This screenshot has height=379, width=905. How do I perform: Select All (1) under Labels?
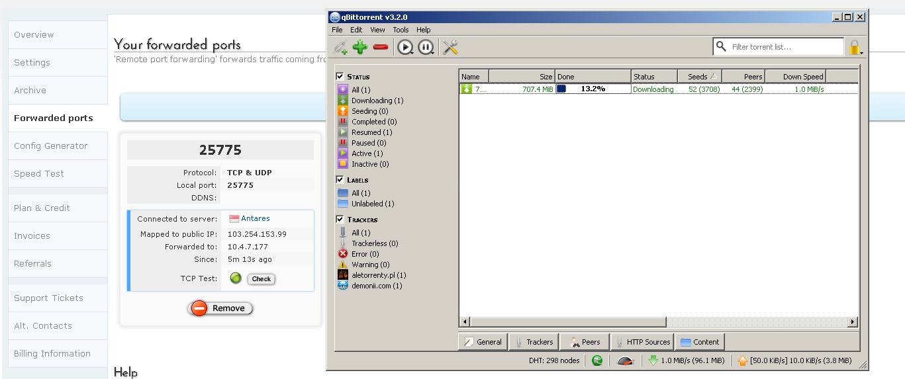tap(361, 193)
